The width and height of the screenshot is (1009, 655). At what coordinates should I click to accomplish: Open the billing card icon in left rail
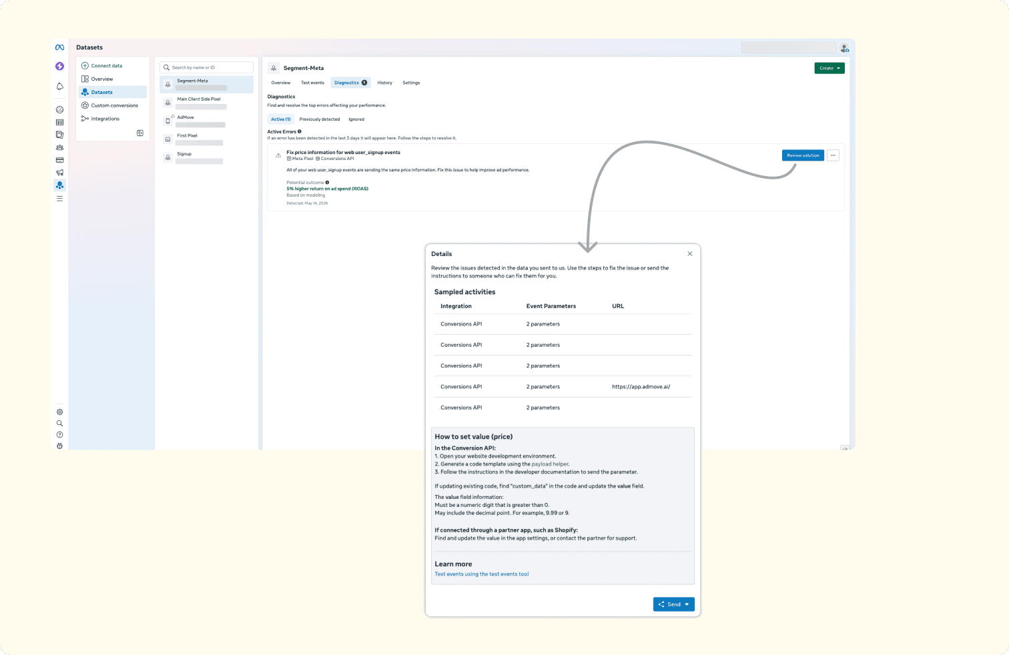(59, 160)
